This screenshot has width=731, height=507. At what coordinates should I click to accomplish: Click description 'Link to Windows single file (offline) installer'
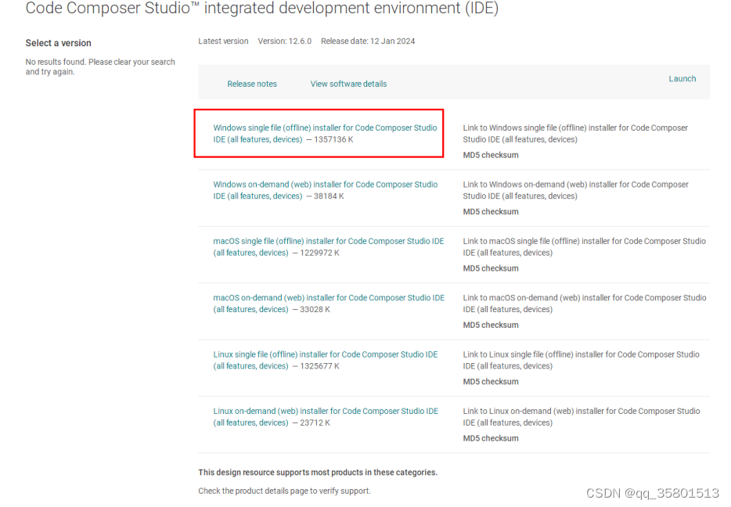tap(575, 133)
